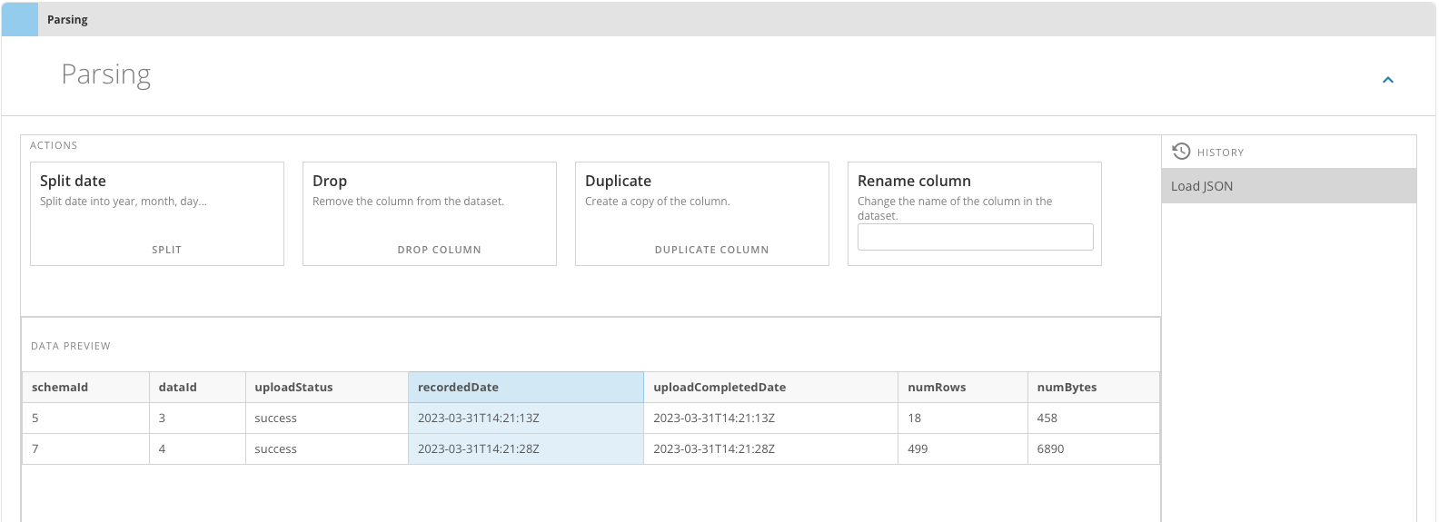Click dataId cell 4

point(197,449)
